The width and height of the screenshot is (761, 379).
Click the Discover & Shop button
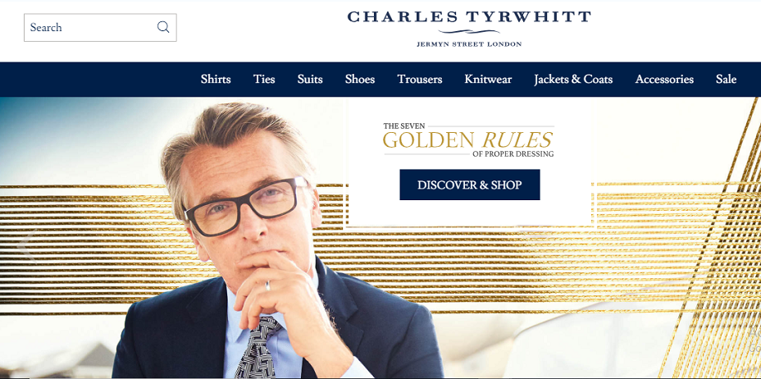point(469,185)
